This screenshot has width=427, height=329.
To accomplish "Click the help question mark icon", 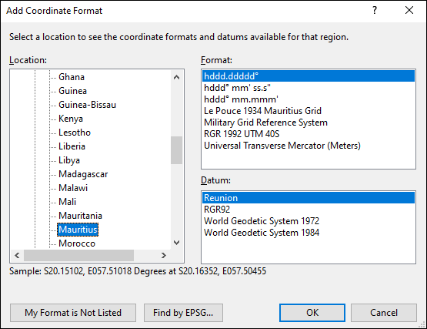I will pos(375,10).
